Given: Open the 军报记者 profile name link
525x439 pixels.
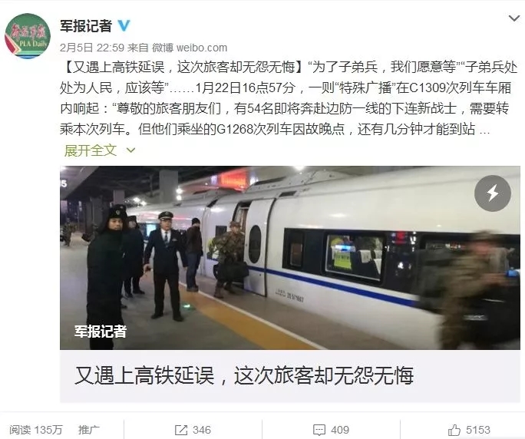Looking at the screenshot, I should click(x=86, y=26).
